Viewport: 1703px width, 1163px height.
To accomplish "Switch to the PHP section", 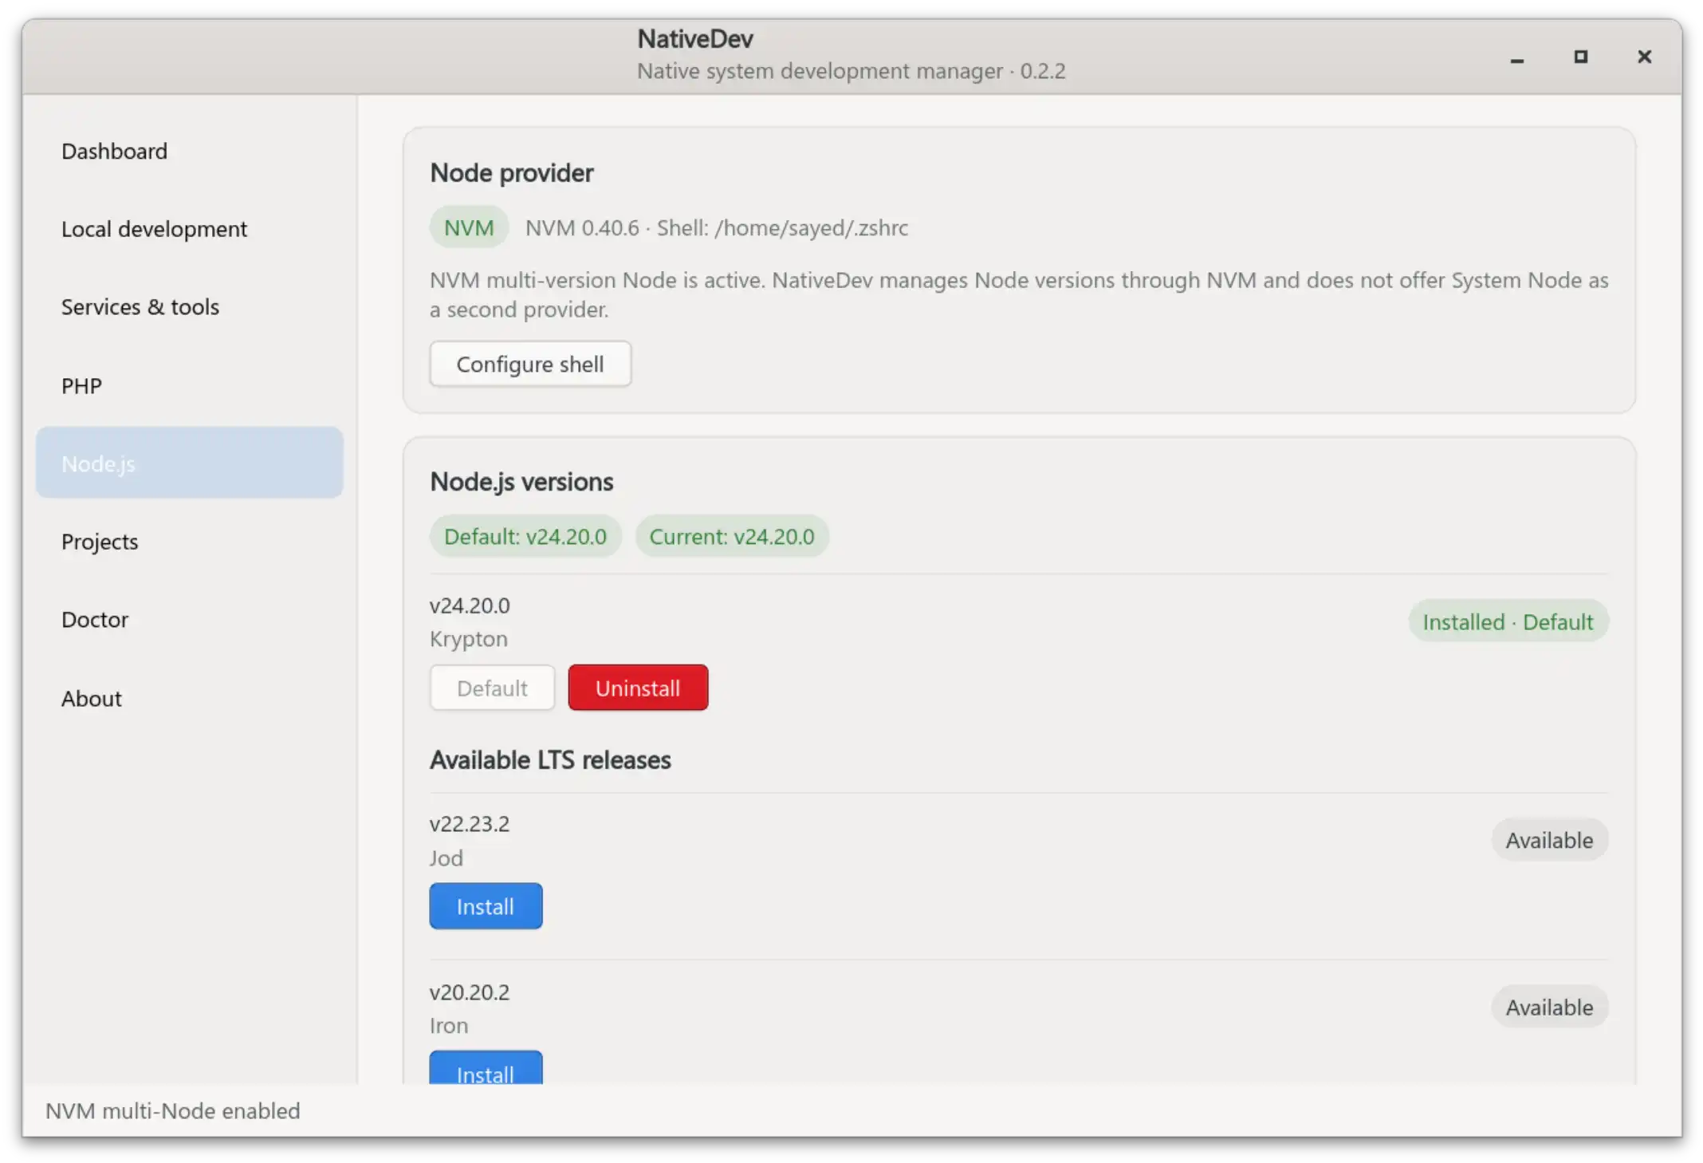I will tap(189, 386).
